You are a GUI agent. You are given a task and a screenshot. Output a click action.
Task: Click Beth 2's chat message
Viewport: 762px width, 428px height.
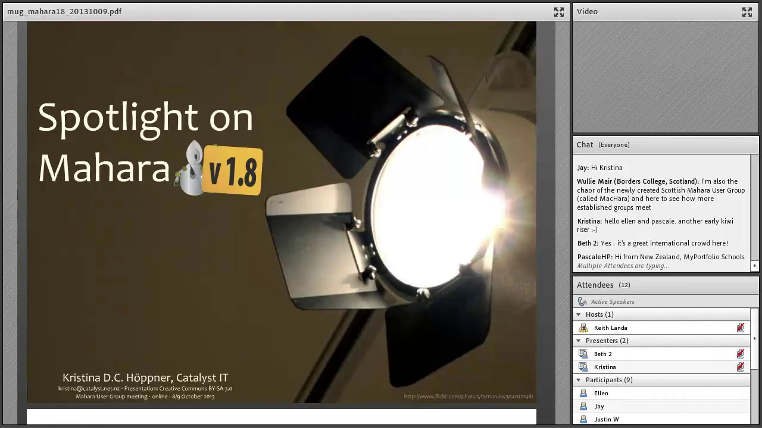coord(652,243)
